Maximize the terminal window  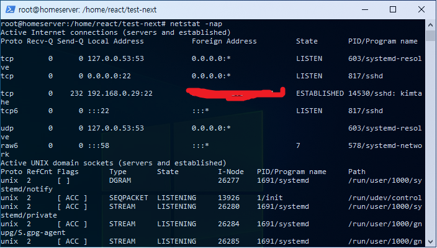[393, 9]
